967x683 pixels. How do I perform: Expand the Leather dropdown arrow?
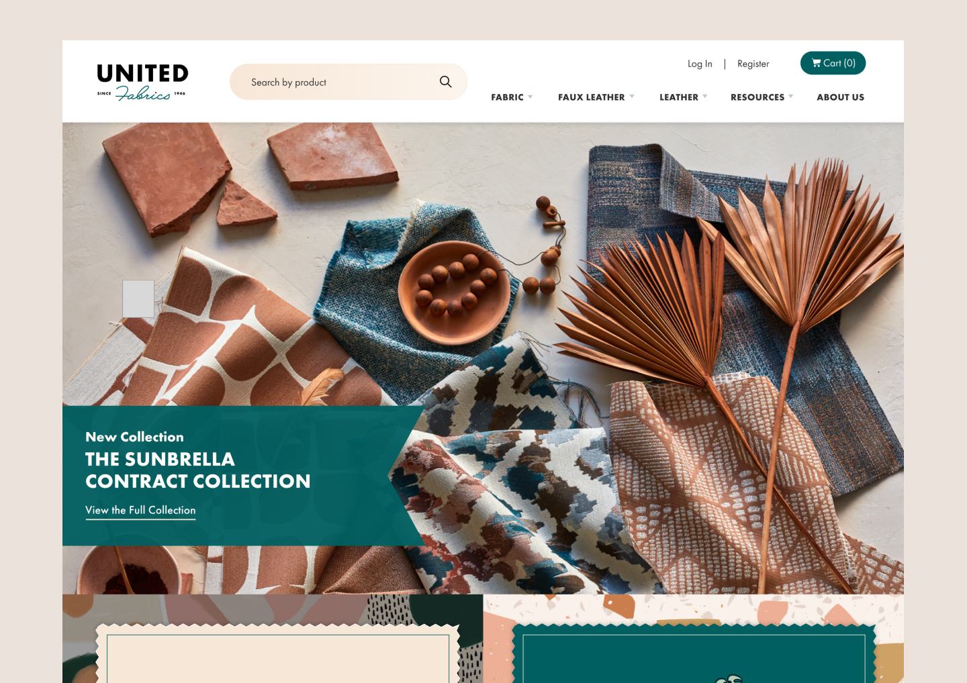click(x=705, y=97)
